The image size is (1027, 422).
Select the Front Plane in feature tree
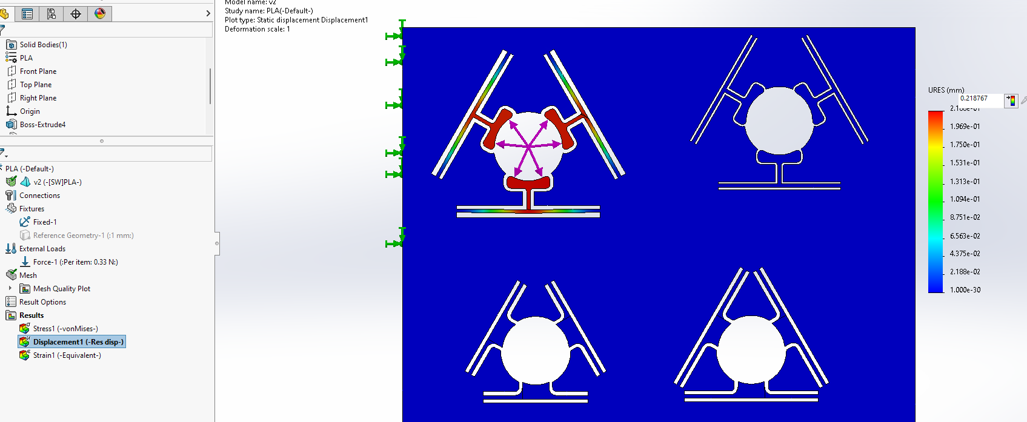click(38, 71)
